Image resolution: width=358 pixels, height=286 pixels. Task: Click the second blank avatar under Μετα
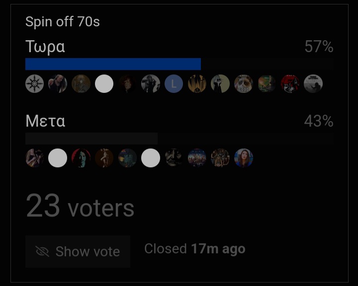[151, 158]
